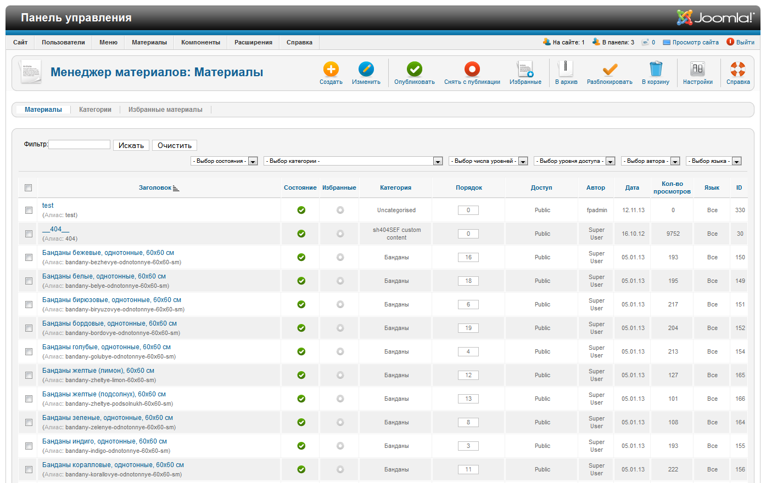
Task: Click the messages icon showing 0
Action: (x=645, y=42)
